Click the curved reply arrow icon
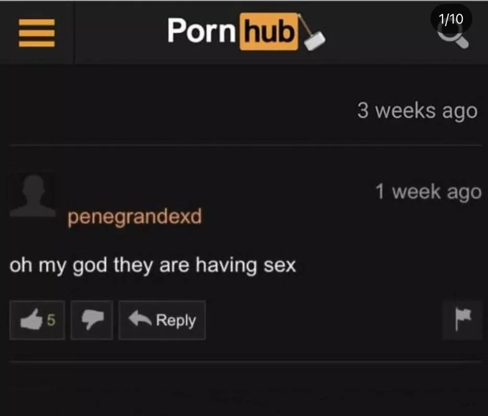The image size is (488, 416). point(140,319)
